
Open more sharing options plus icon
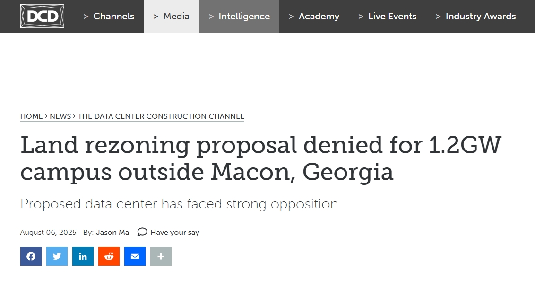[161, 256]
